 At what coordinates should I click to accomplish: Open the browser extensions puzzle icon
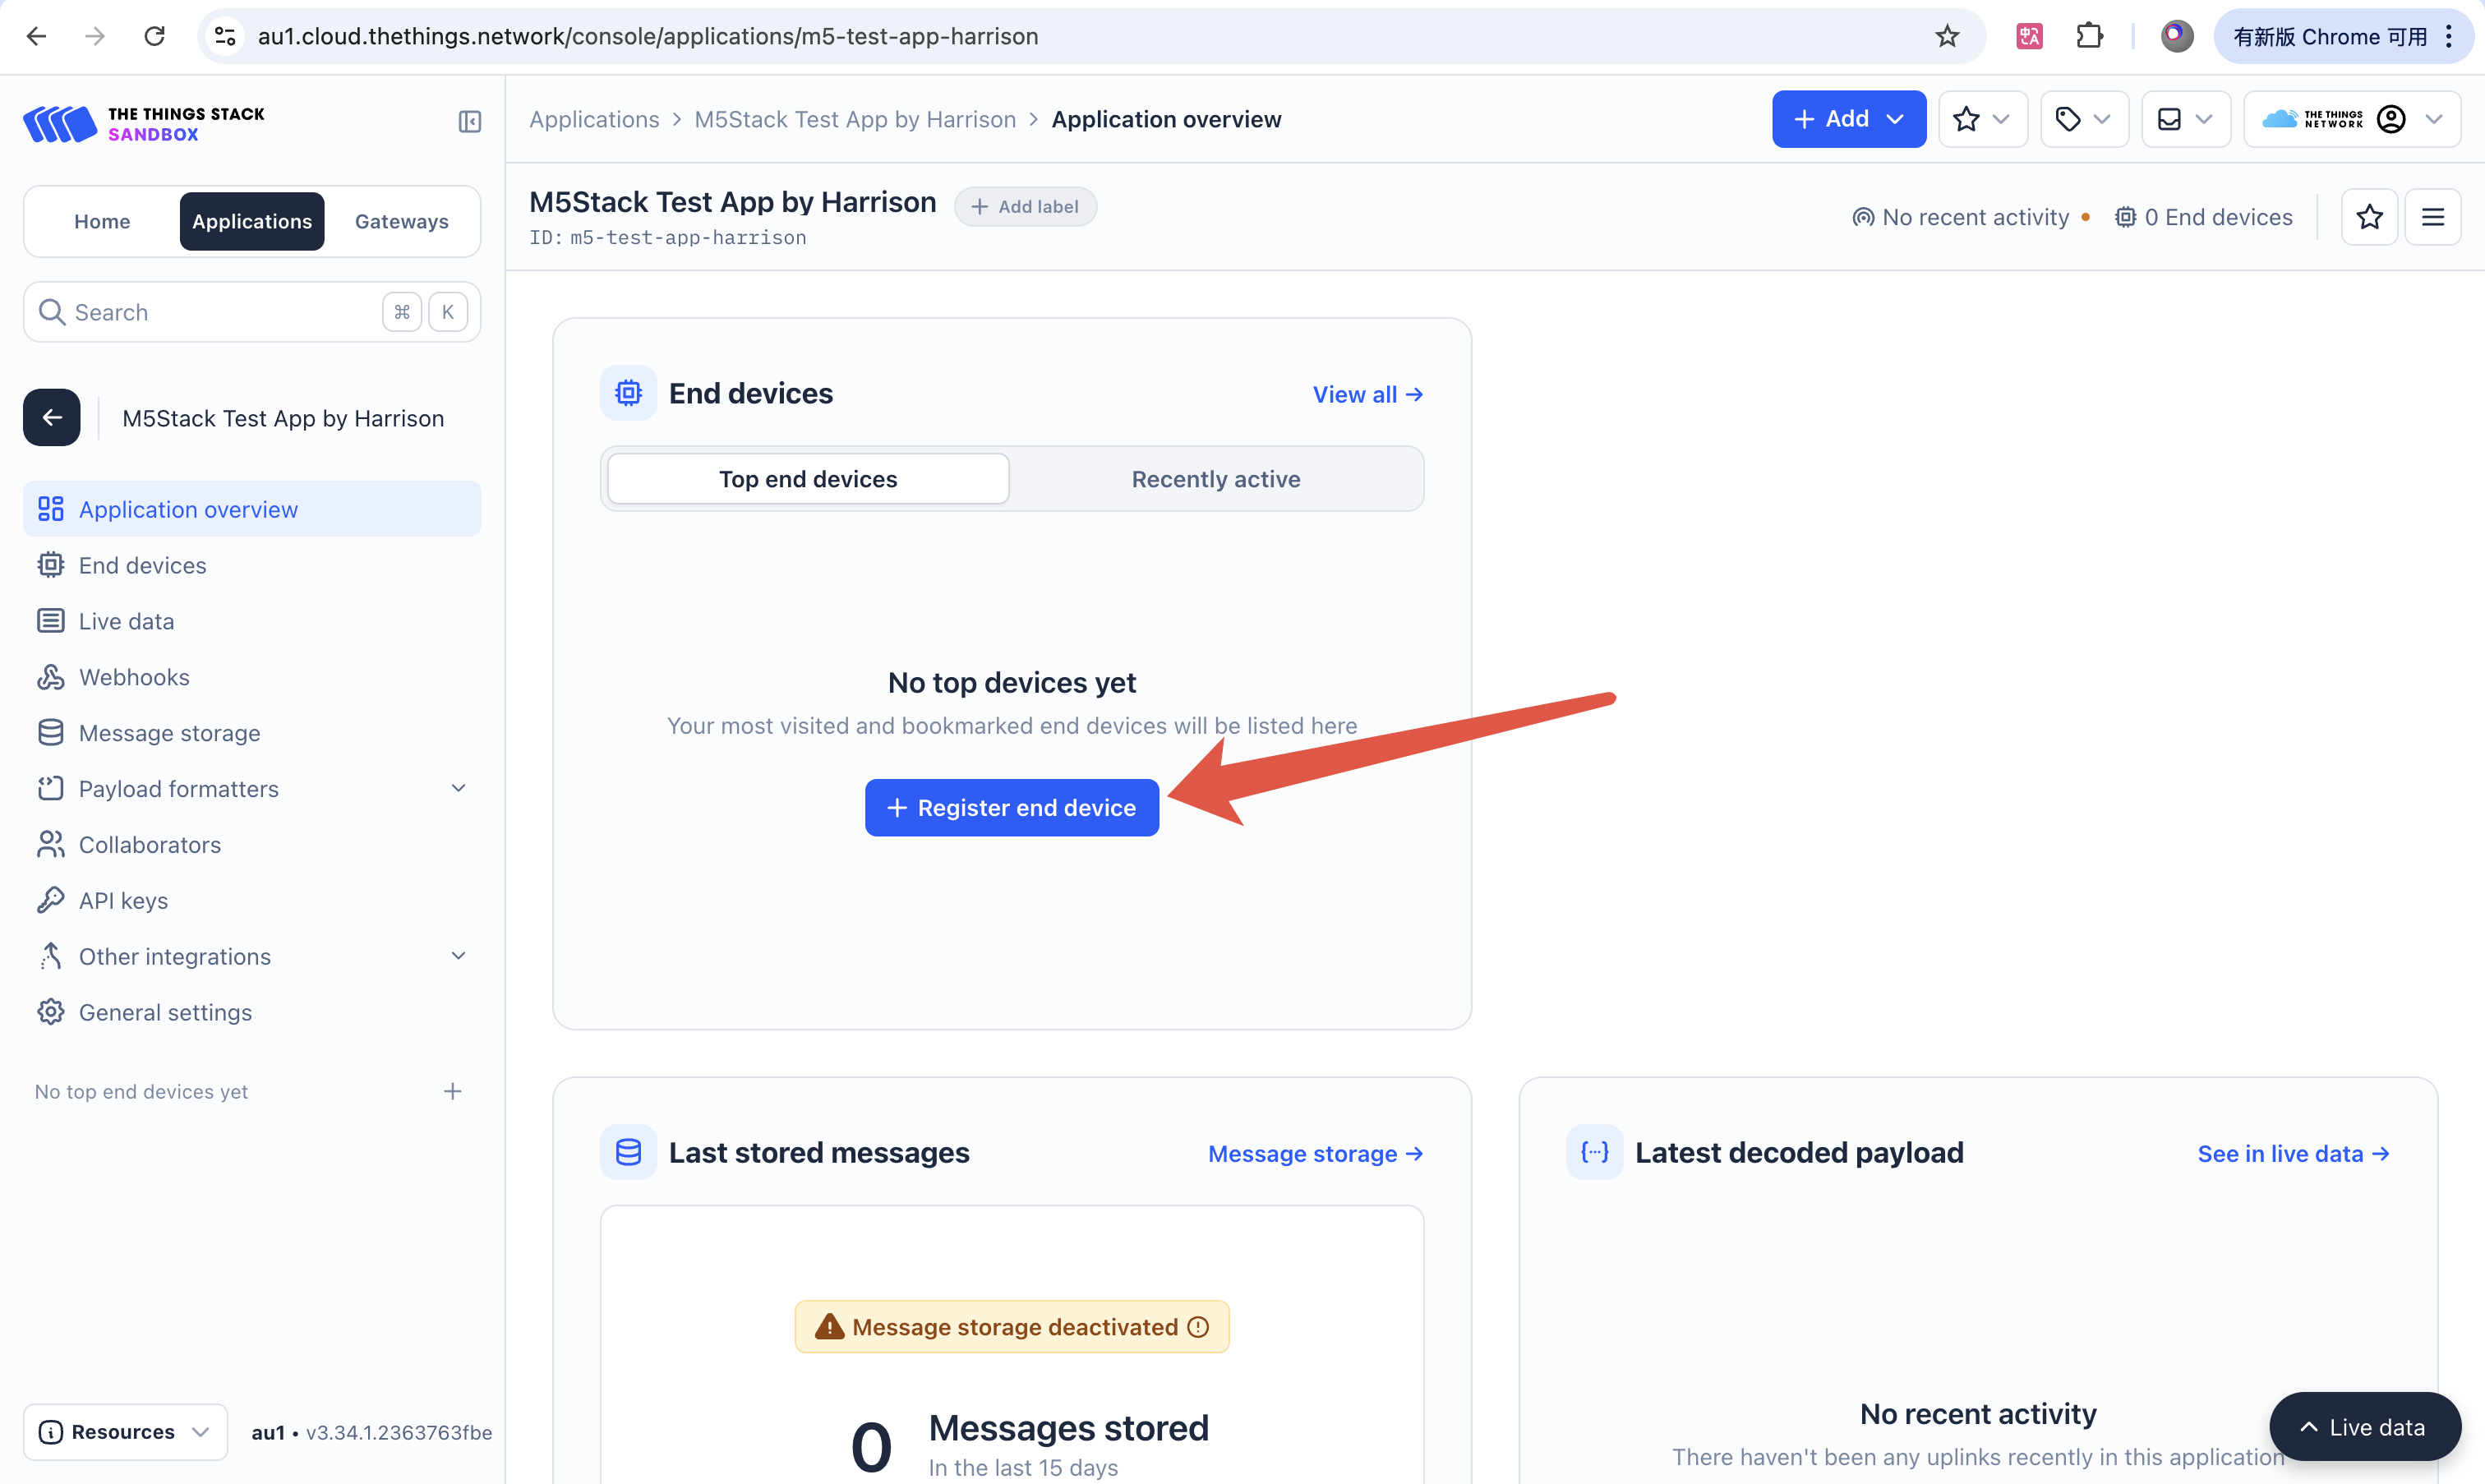point(2089,37)
